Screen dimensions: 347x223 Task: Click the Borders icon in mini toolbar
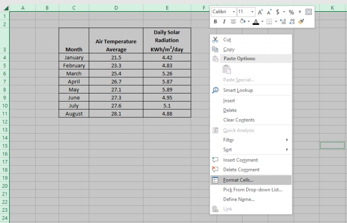(269, 22)
